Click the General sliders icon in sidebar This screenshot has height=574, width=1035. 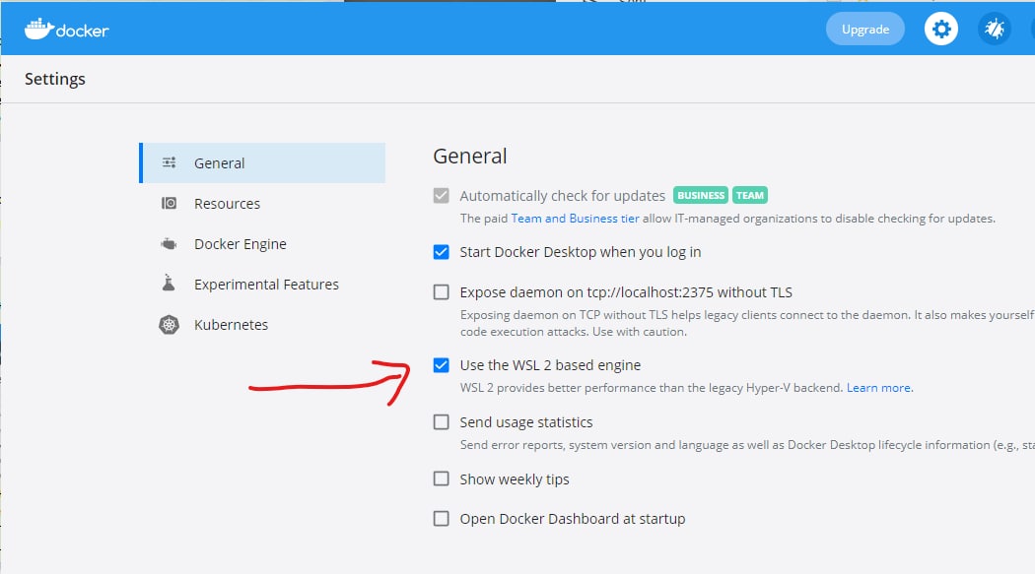pos(169,162)
